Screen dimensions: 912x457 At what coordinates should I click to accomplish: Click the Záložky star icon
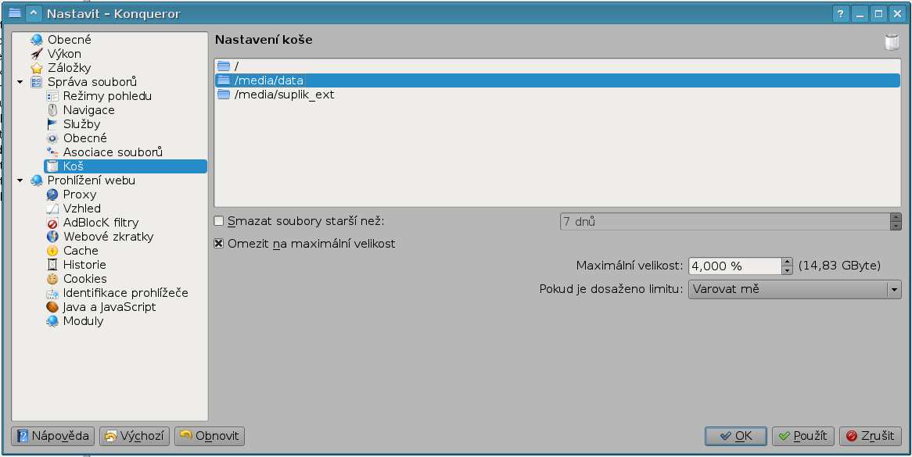tap(37, 68)
